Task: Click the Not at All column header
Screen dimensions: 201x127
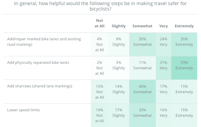Action: (x=99, y=23)
